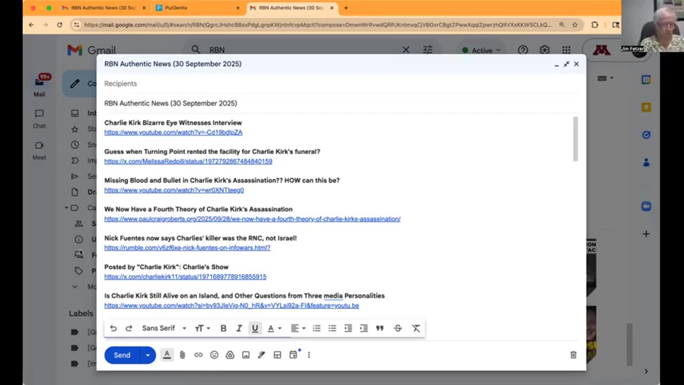Open the Charlie Kirk eyewitness YouTube link

point(173,133)
